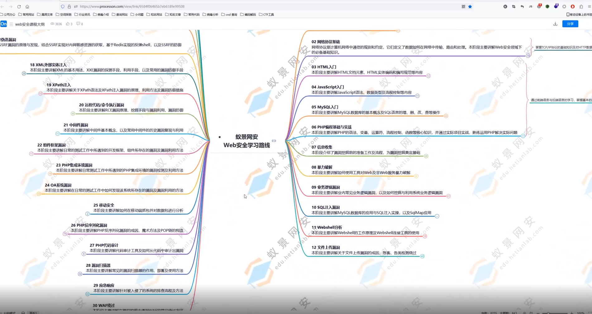
Task: Open the cnd 查询 bookmarks folder
Action: (229, 15)
